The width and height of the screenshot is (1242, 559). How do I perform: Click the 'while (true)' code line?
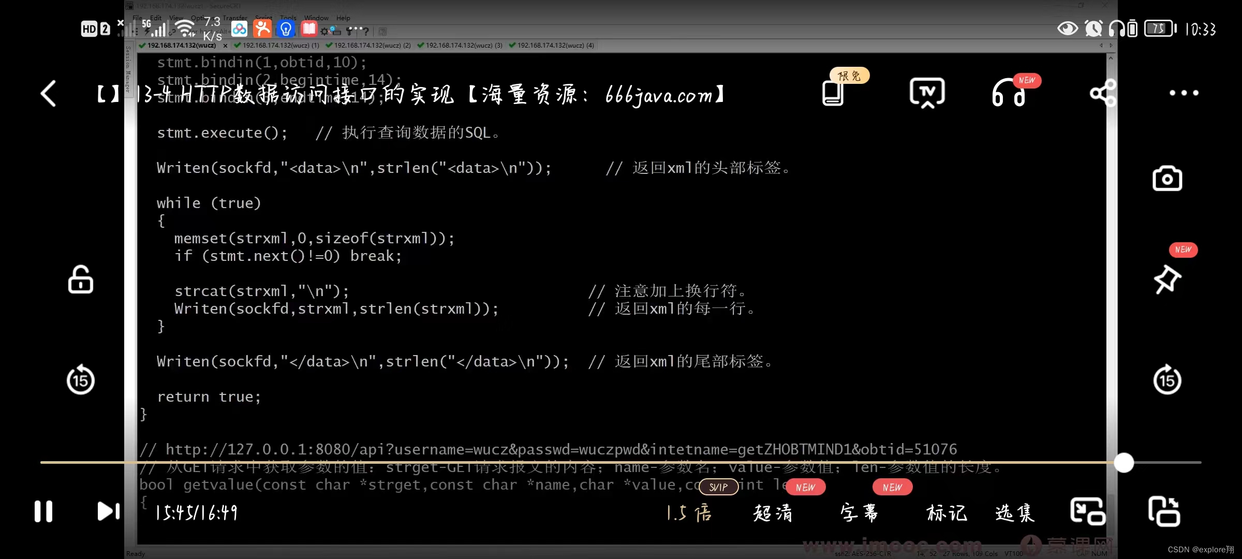(x=209, y=203)
